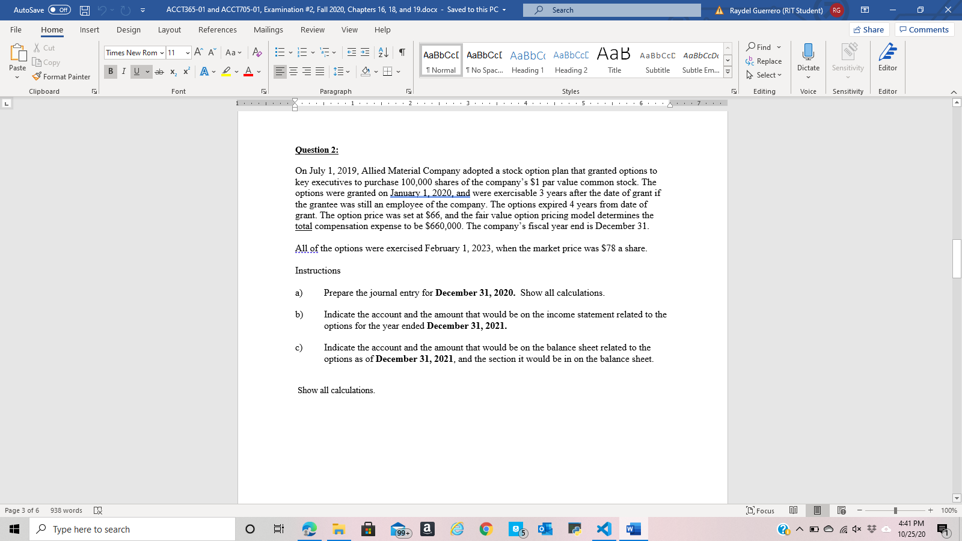Screen dimensions: 962x541
Task: Apply subscript formatting
Action: [173, 72]
